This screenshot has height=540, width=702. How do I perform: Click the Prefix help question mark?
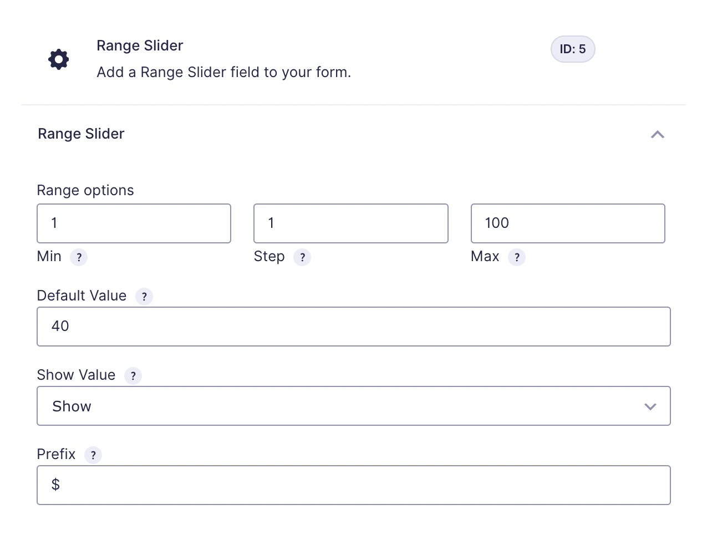tap(93, 455)
